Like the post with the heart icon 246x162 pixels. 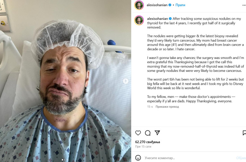[x=138, y=133]
